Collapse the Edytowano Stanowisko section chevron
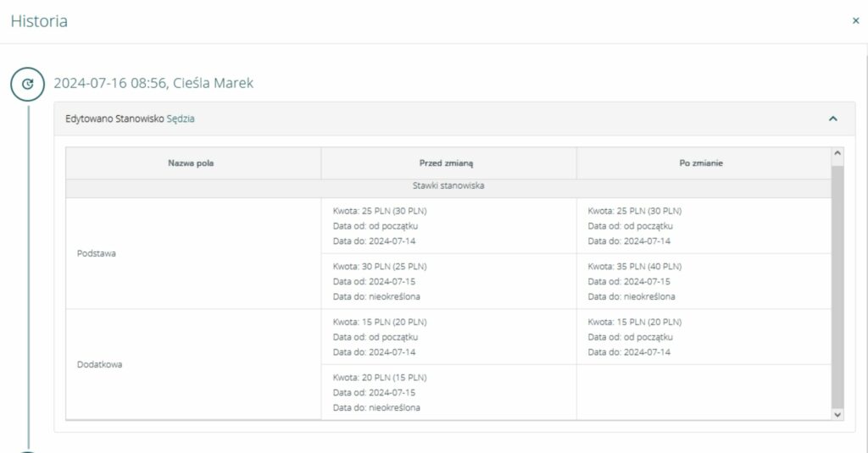This screenshot has width=868, height=453. pyautogui.click(x=832, y=119)
